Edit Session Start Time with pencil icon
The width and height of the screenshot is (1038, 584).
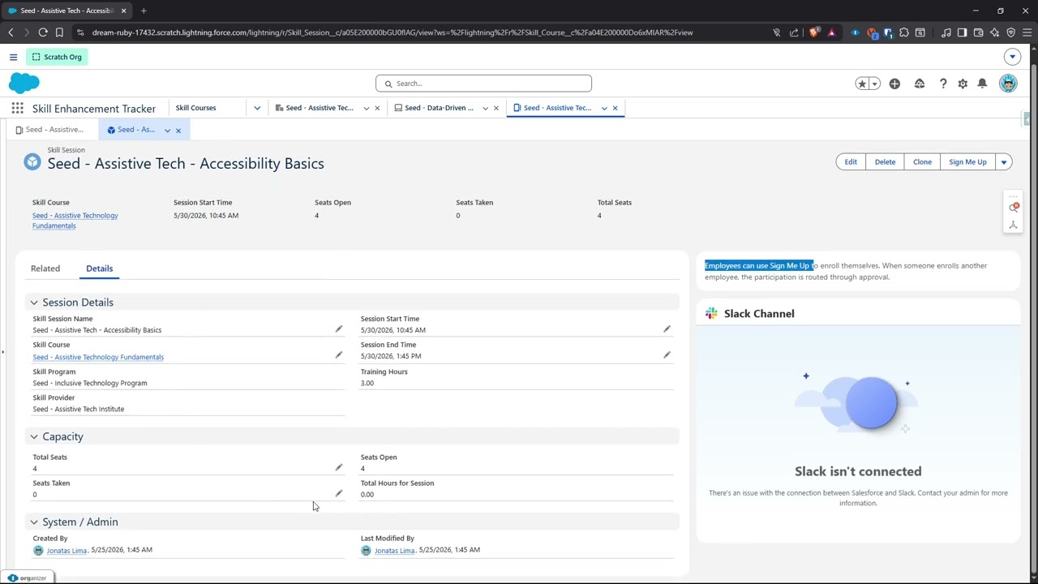click(x=667, y=329)
